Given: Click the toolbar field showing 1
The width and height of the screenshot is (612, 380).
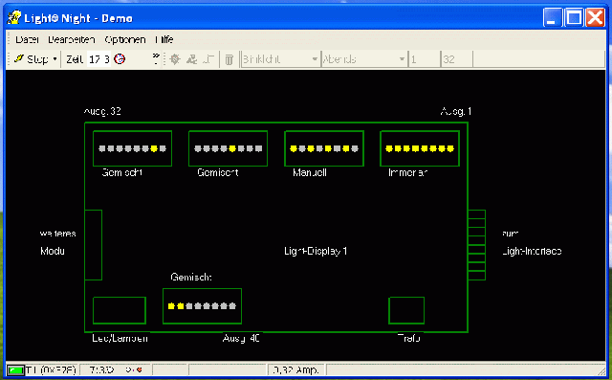Looking at the screenshot, I should coord(424,59).
